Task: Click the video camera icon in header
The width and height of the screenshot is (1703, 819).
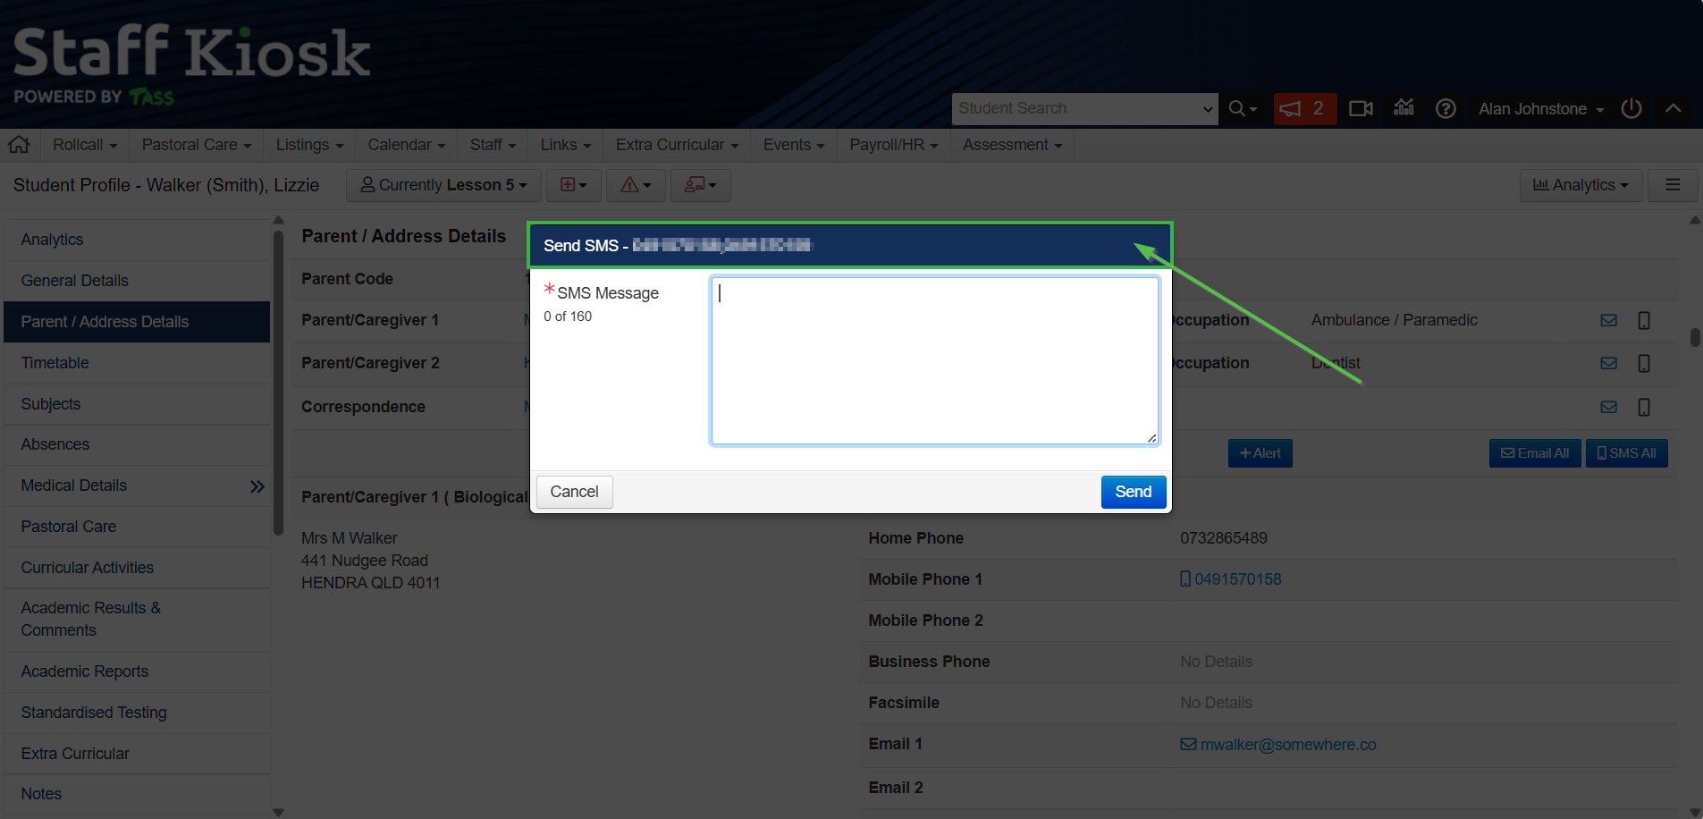Action: pos(1361,109)
